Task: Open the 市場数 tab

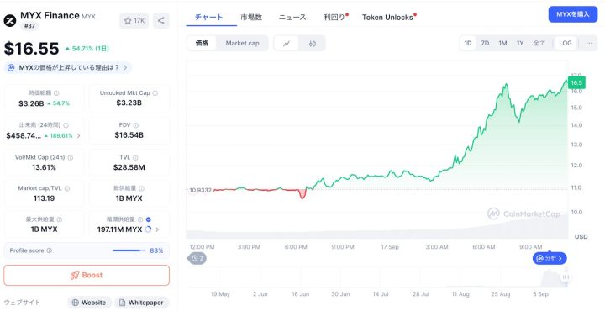Action: coord(251,17)
